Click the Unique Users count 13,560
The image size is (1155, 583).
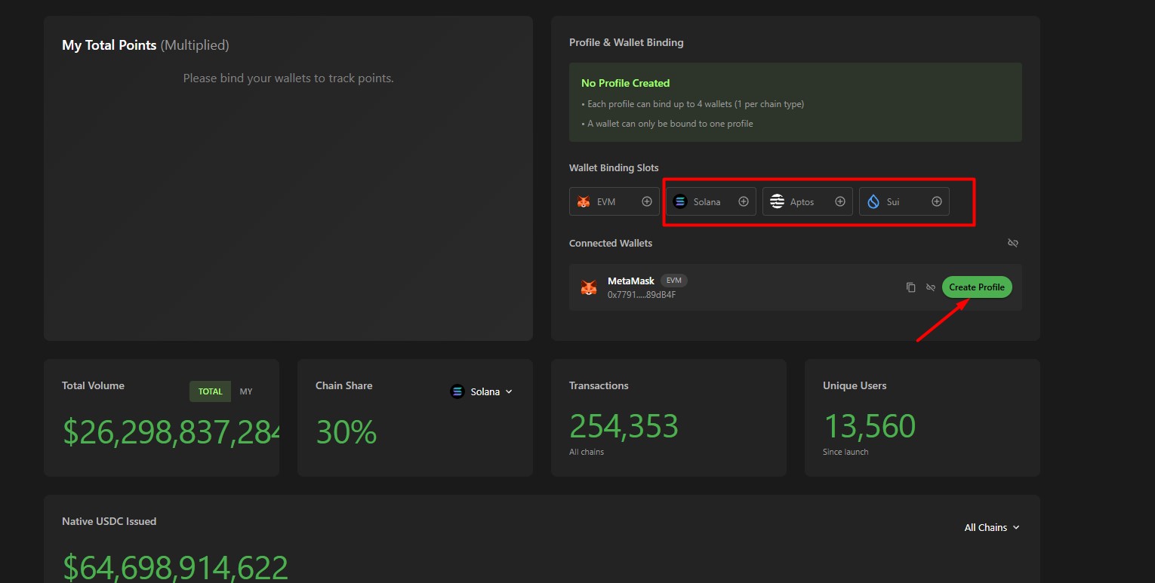pyautogui.click(x=869, y=427)
